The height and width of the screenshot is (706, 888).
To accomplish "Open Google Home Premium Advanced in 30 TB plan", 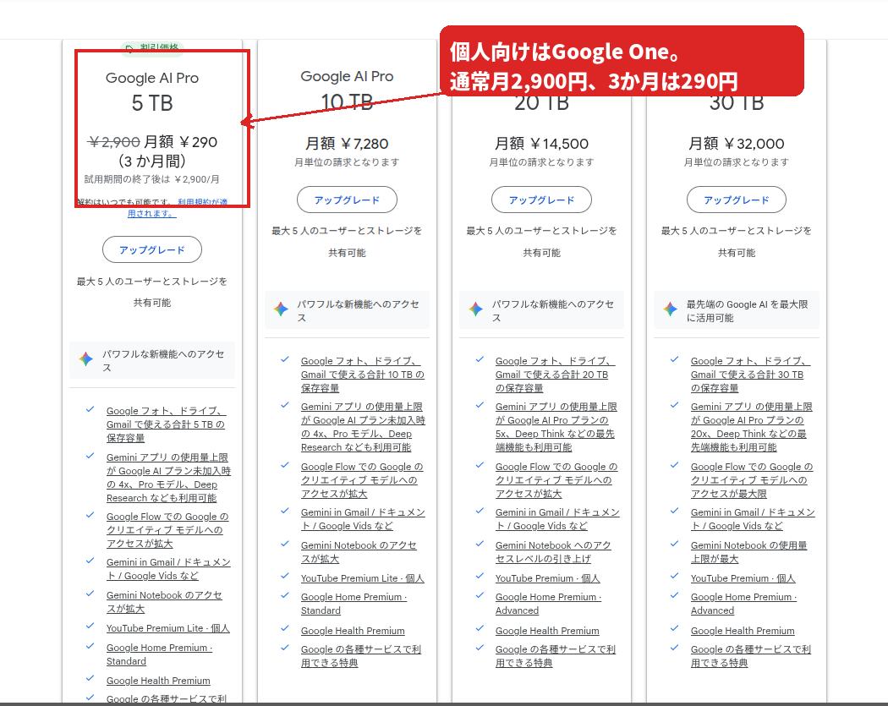I will coord(743,604).
